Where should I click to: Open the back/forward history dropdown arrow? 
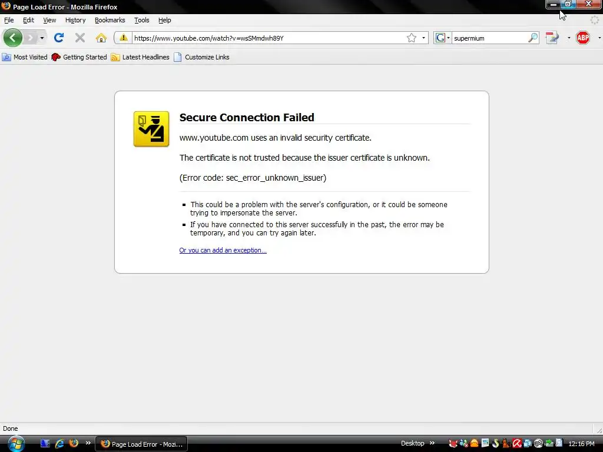[42, 38]
